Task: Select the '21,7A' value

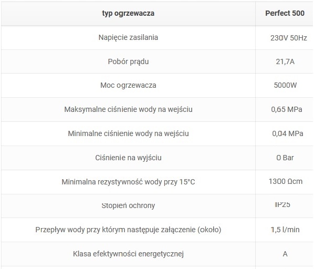Action: [x=285, y=61]
